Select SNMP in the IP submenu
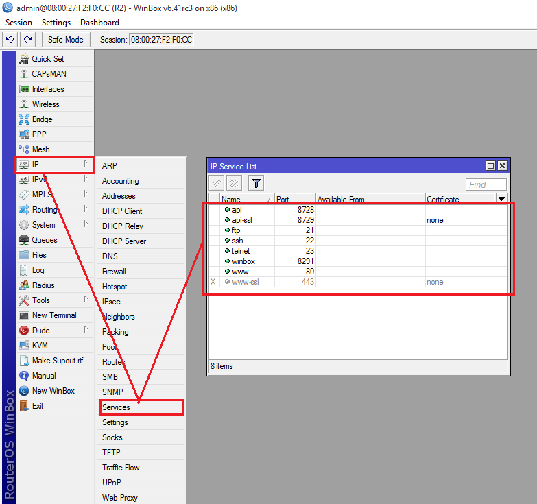 (x=141, y=392)
